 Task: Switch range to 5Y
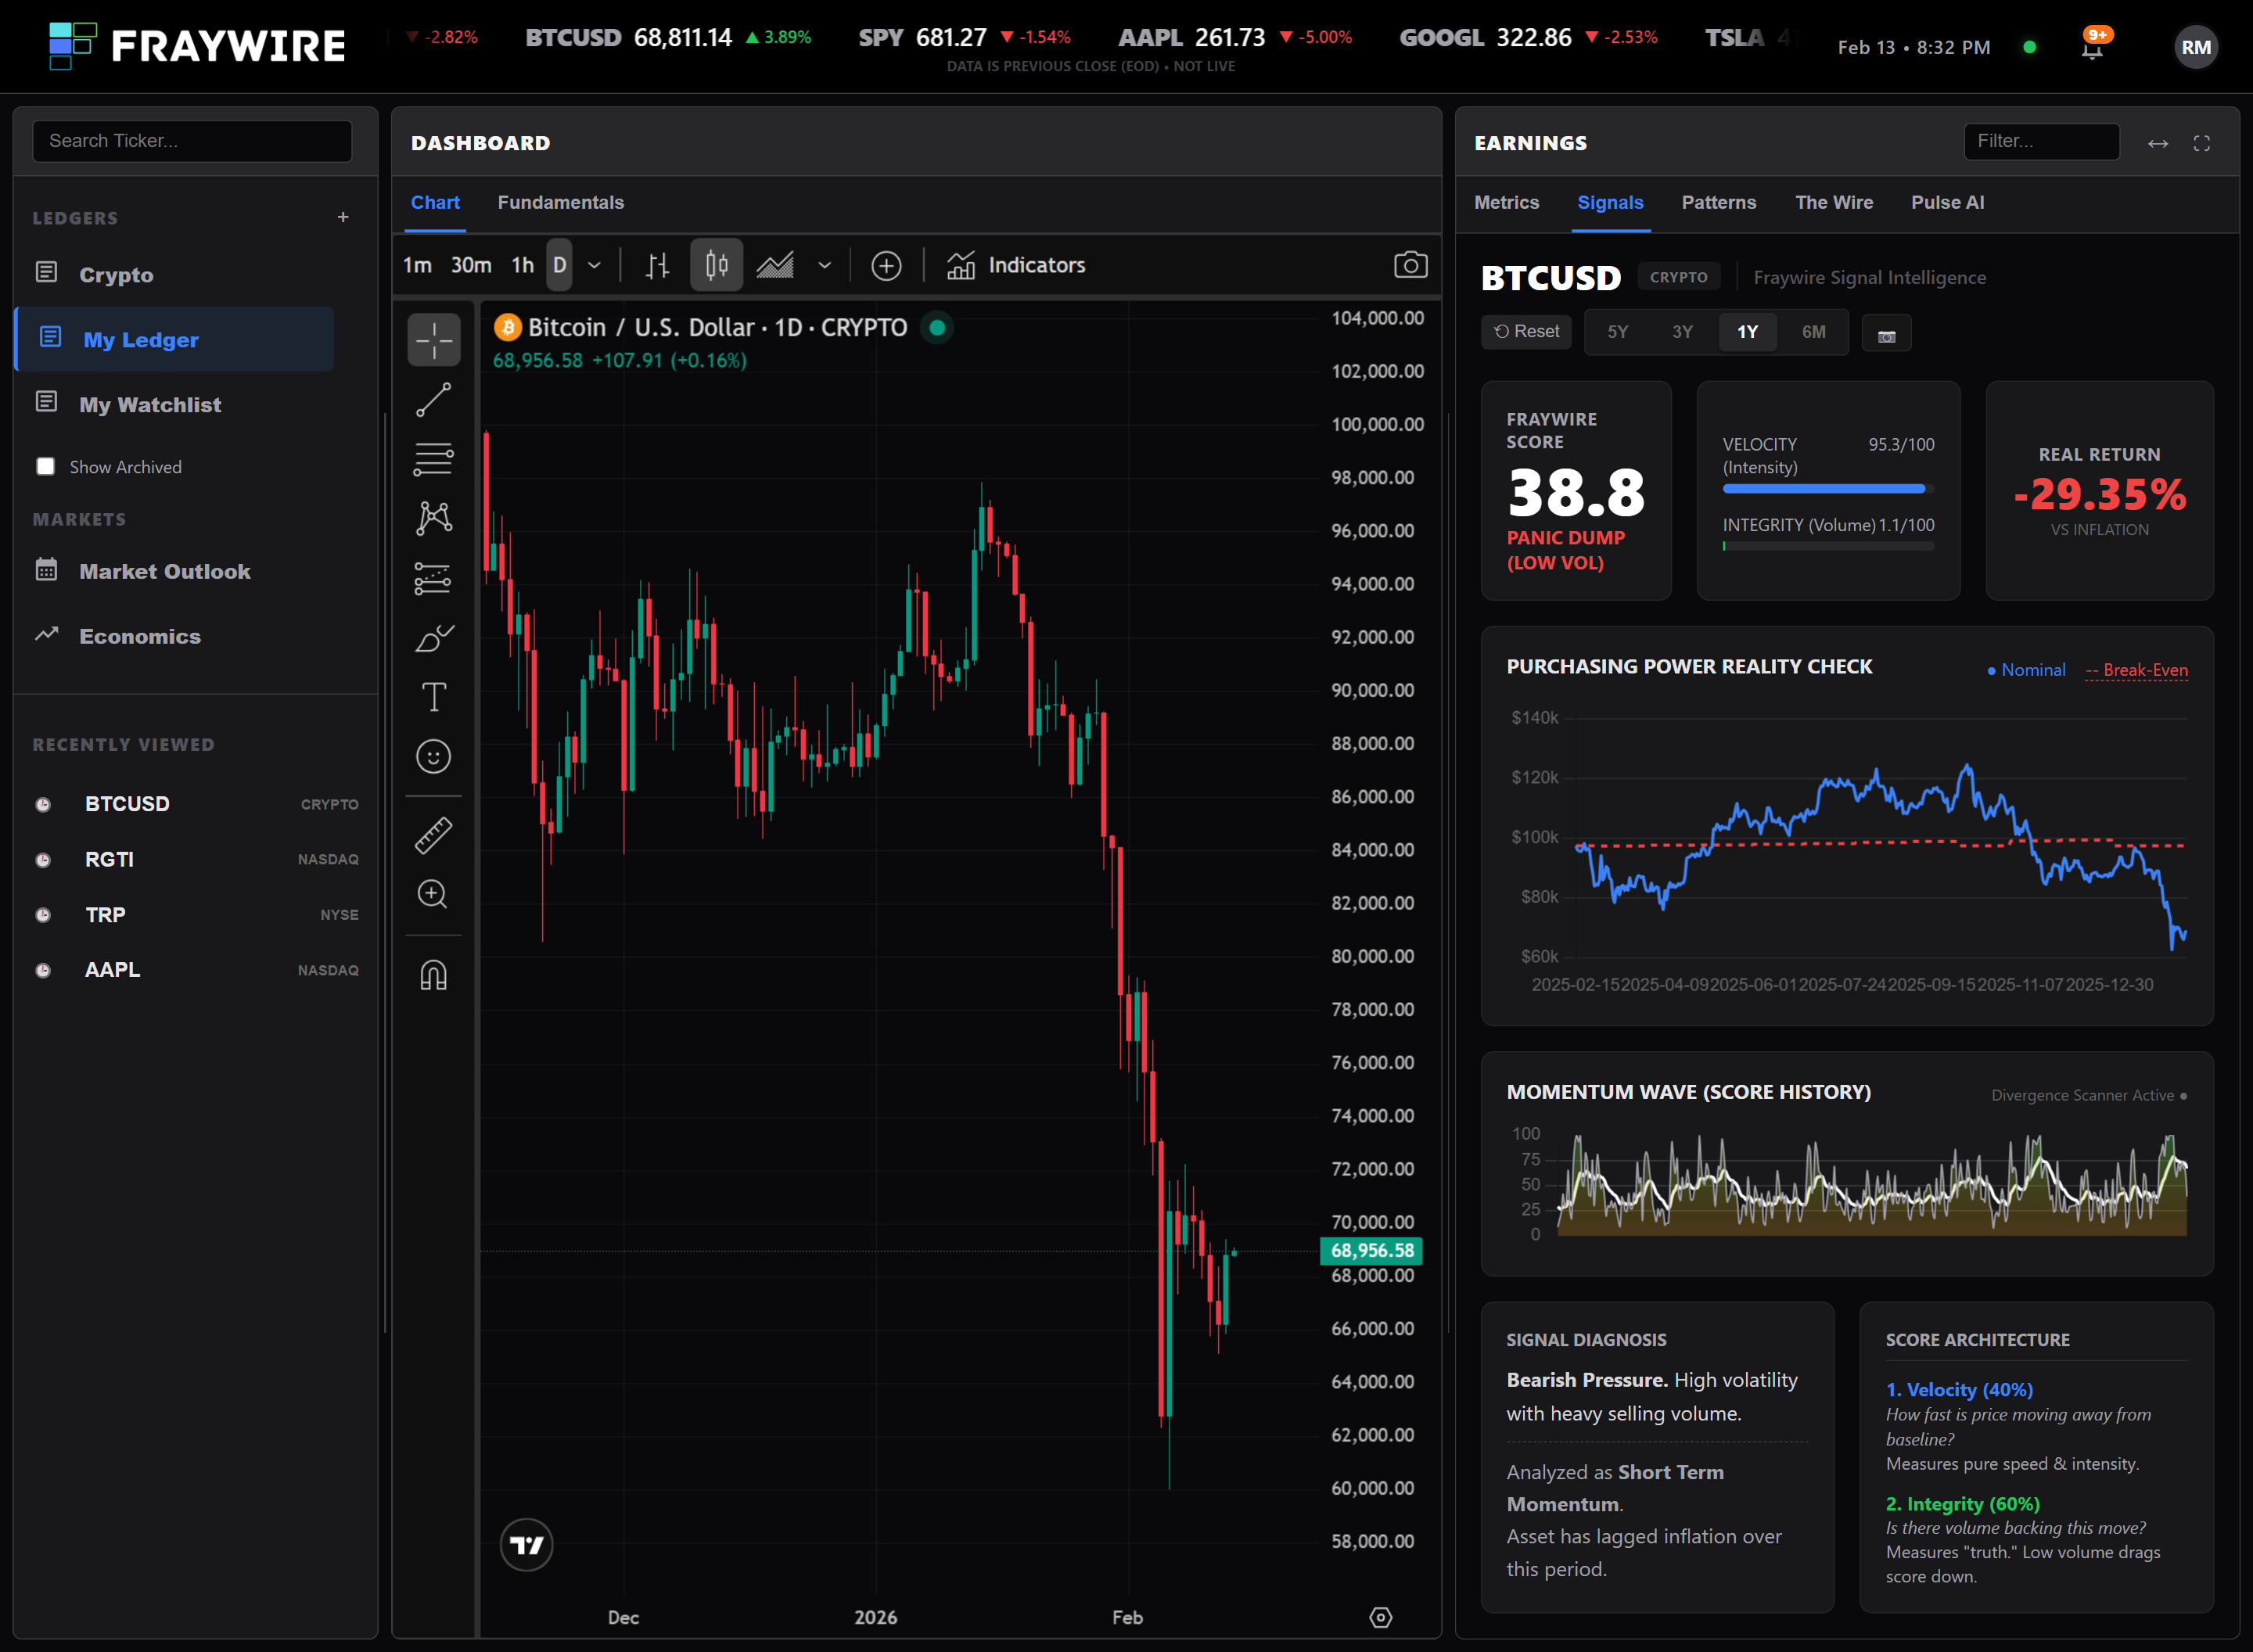click(1617, 332)
